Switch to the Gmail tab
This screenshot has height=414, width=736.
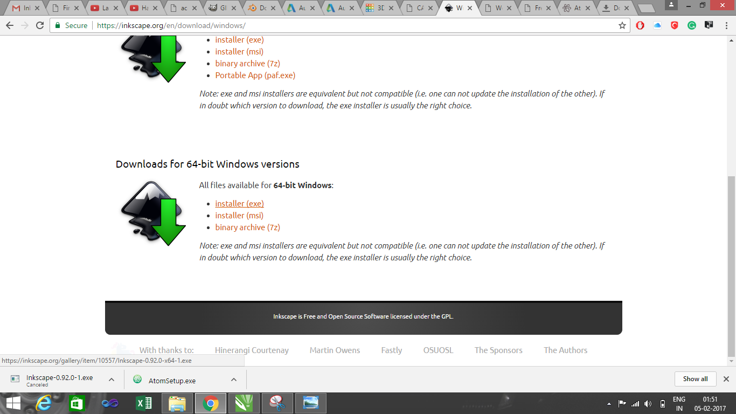click(x=25, y=8)
